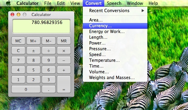Tap digit 1 on keypad
The width and height of the screenshot is (188, 110).
18,80
